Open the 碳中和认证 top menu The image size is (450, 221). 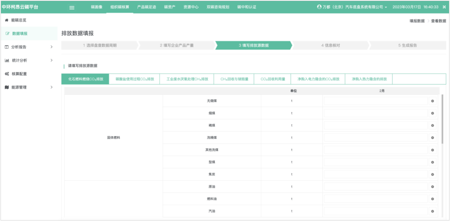pos(247,7)
